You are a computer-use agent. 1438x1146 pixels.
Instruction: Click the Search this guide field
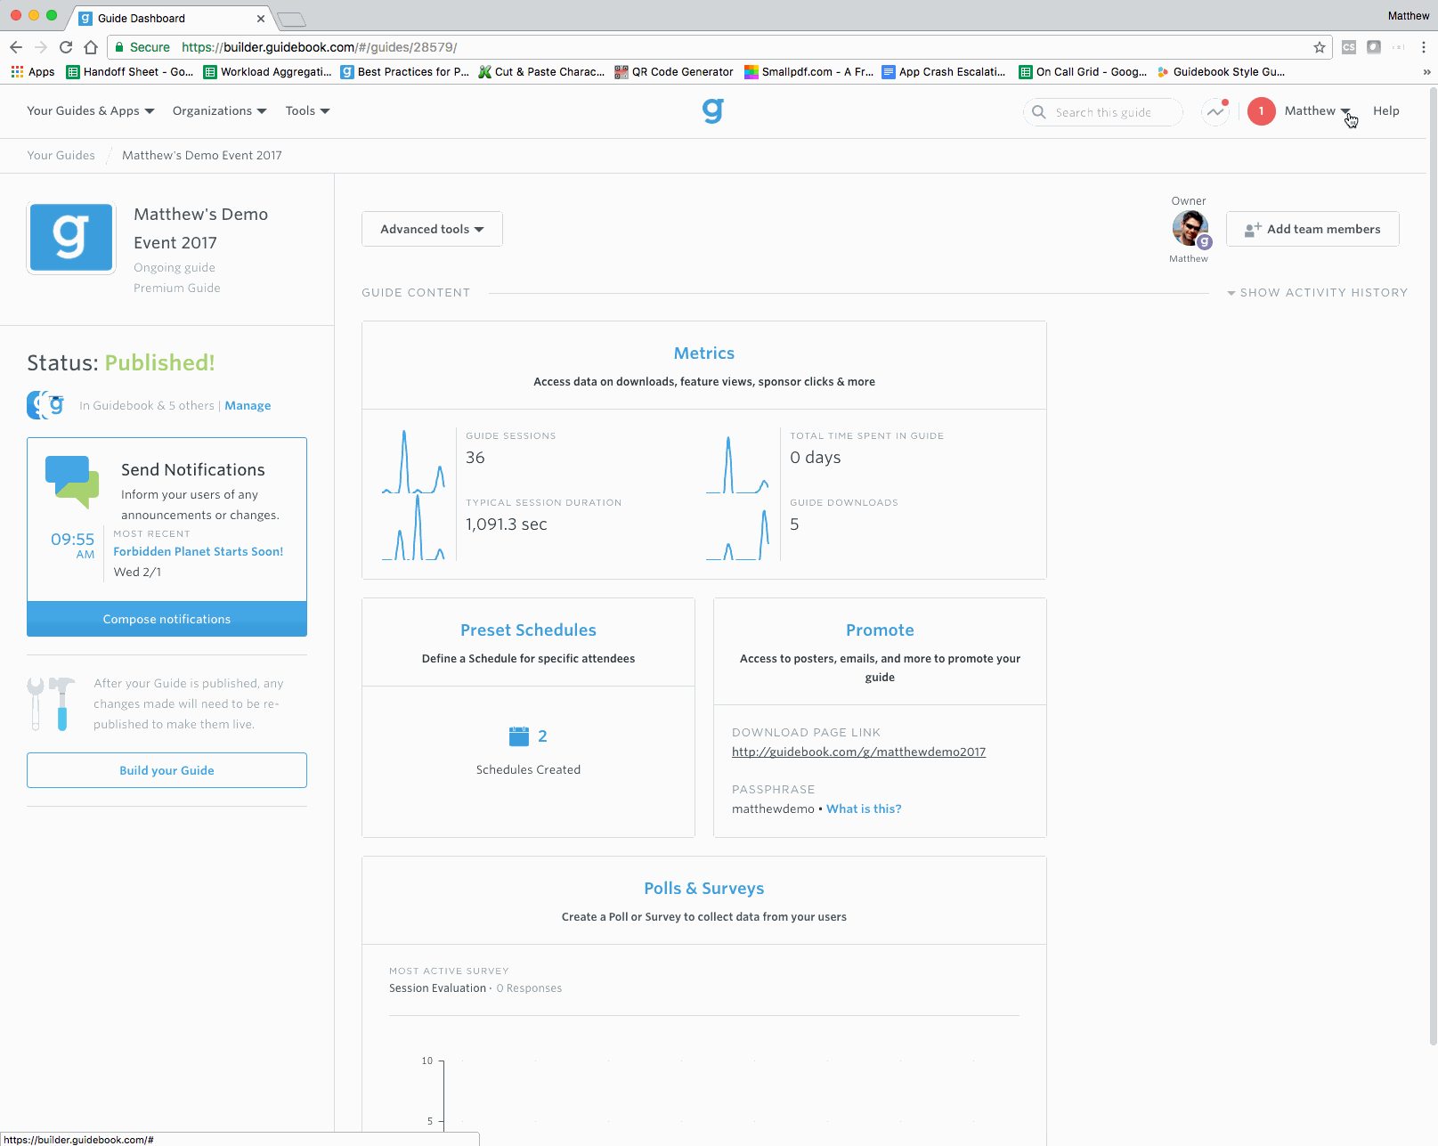coord(1102,112)
